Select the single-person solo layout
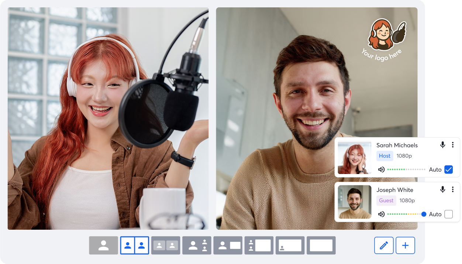Screen dimensions: 462x264 coord(103,246)
